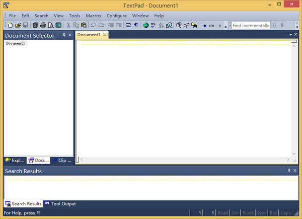Image resolution: width=302 pixels, height=219 pixels.
Task: Switch to the Document Selector bottom tab
Action: pyautogui.click(x=39, y=160)
